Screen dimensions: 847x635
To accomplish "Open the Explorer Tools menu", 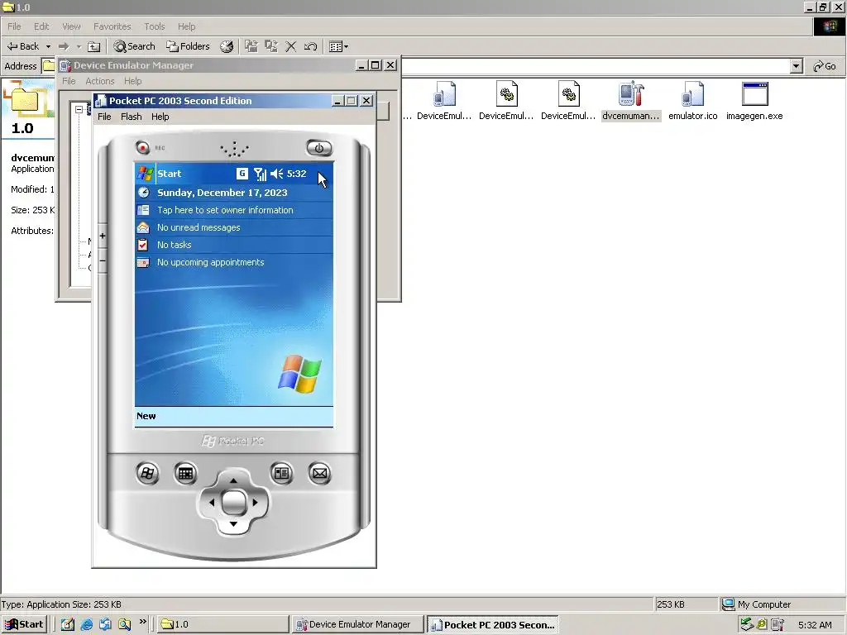I will [155, 26].
